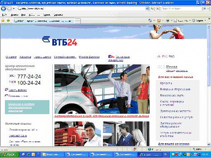The height and width of the screenshot is (158, 211).
Task: Open the Tools menu in menu bar
Action: 46,15
